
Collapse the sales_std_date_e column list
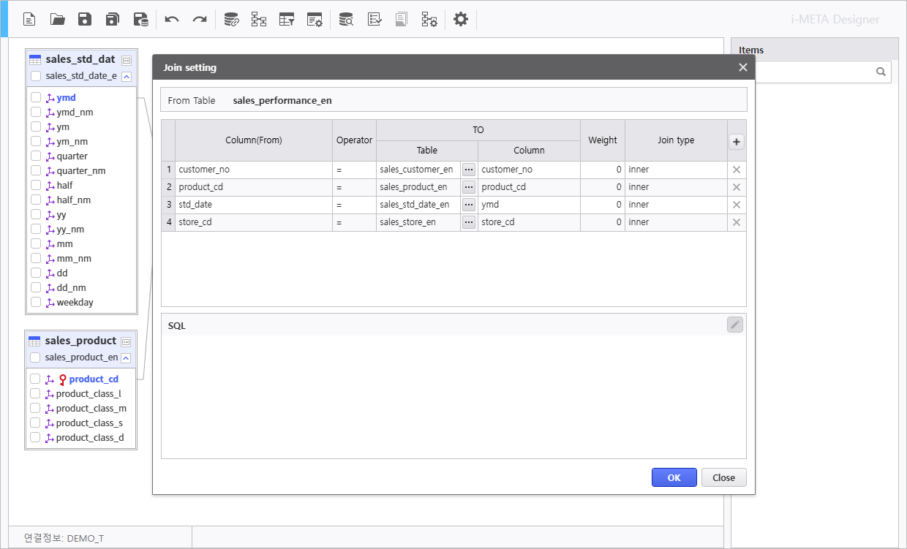click(x=127, y=76)
